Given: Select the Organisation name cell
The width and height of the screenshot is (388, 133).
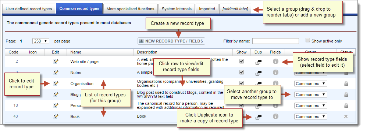Looking at the screenshot, I should tap(82, 84).
